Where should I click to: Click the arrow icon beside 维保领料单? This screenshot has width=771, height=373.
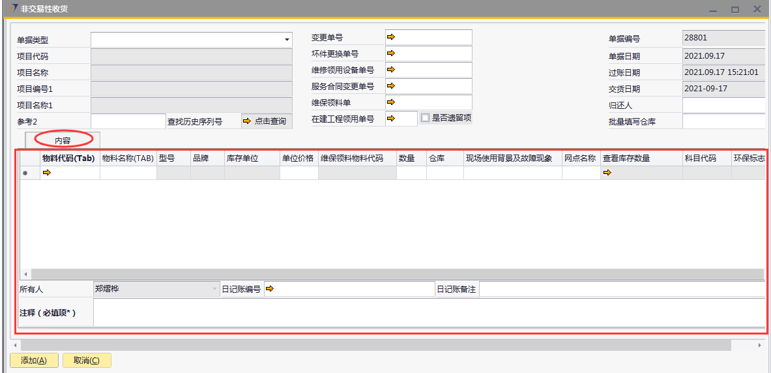[391, 102]
